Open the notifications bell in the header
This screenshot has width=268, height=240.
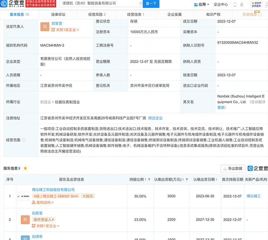(242, 4)
